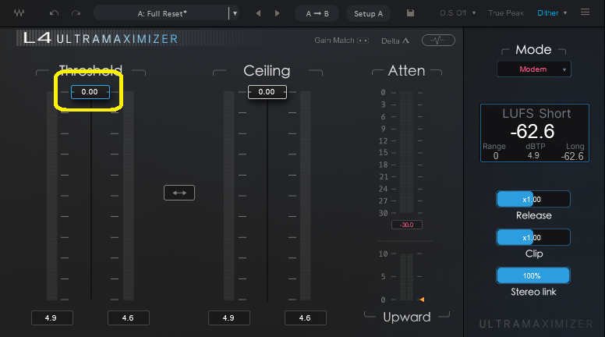Redo the last undone change
This screenshot has width=605, height=337.
coord(76,13)
